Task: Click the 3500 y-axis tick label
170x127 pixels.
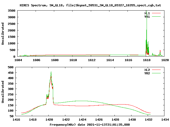Action: pos(11,11)
